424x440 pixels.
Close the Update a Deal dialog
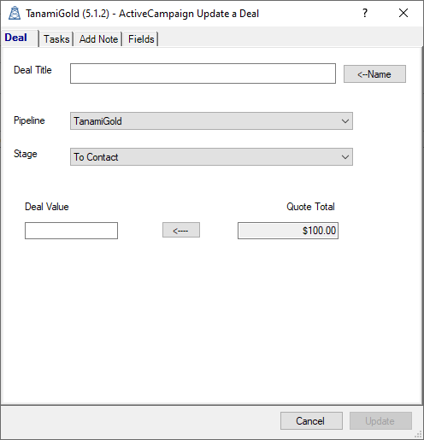tap(403, 13)
